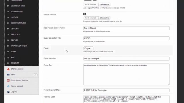Click the arrow icon beside DISCOUNT MUSIC
Viewport: 184px width, 103px height.
click(8, 23)
